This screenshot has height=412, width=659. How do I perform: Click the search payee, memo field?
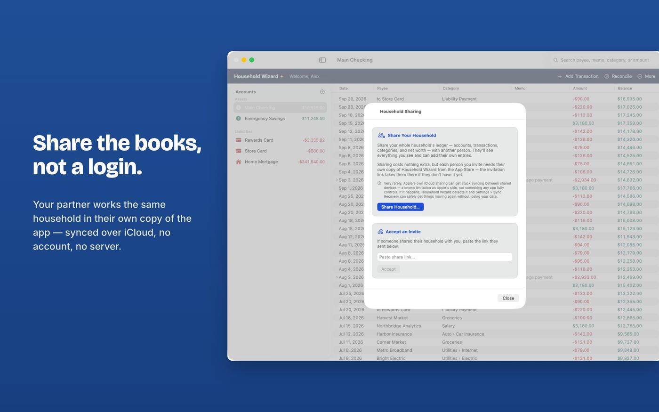(604, 60)
